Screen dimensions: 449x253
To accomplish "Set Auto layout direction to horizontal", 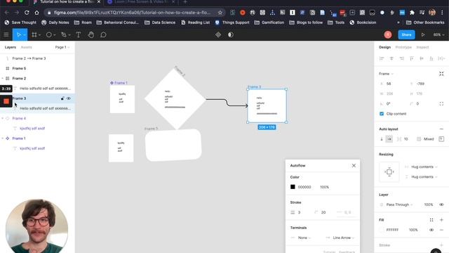I will (389, 139).
